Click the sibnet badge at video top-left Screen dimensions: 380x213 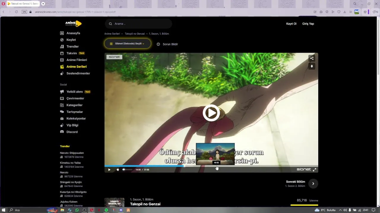click(x=114, y=57)
